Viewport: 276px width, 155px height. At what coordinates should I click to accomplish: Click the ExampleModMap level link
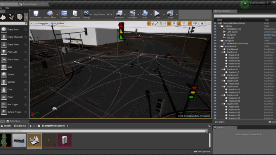(197, 116)
